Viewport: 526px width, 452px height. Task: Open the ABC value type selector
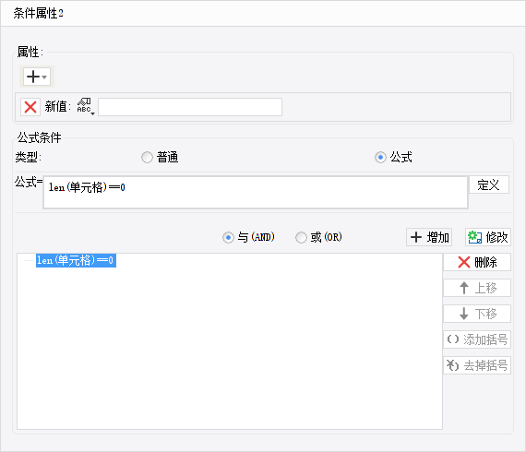[85, 107]
